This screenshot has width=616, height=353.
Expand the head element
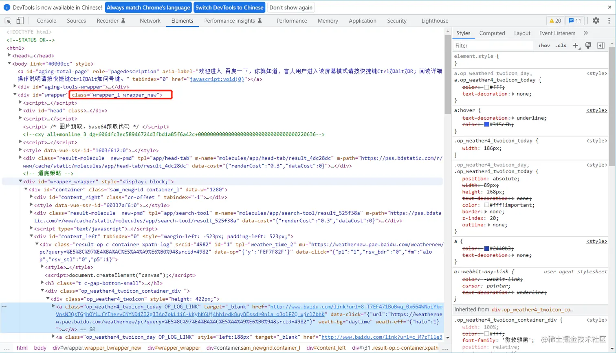(9, 55)
